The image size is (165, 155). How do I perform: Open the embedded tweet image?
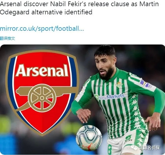pyautogui.click(x=82, y=100)
